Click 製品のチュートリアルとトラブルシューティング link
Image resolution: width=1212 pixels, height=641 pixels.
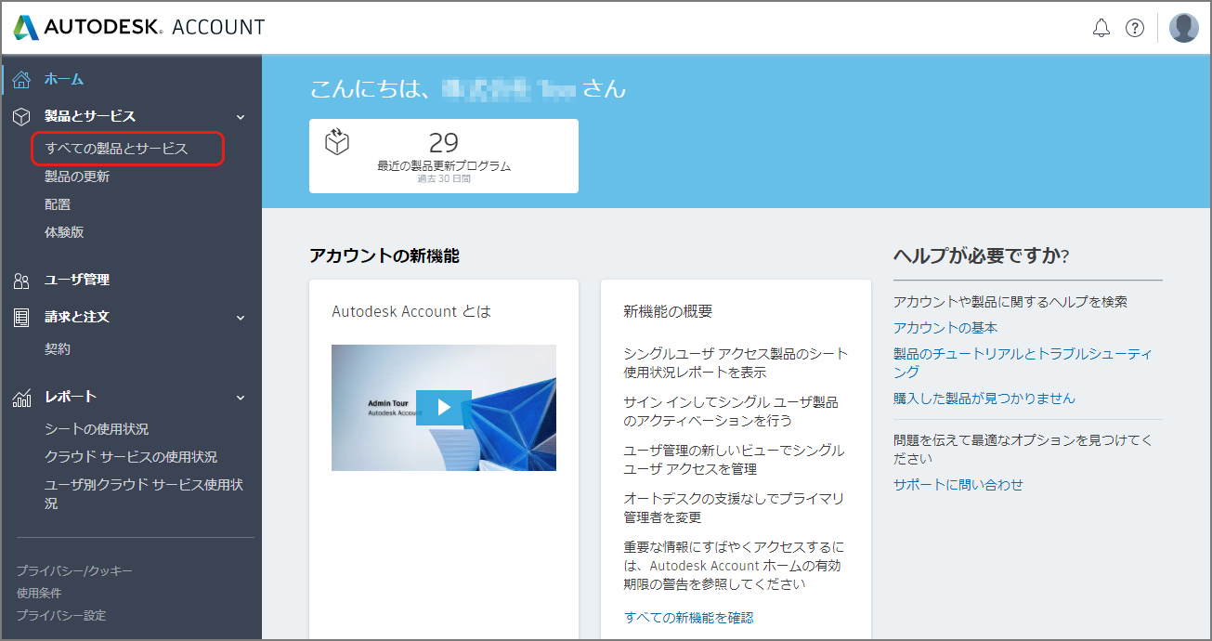(1023, 362)
